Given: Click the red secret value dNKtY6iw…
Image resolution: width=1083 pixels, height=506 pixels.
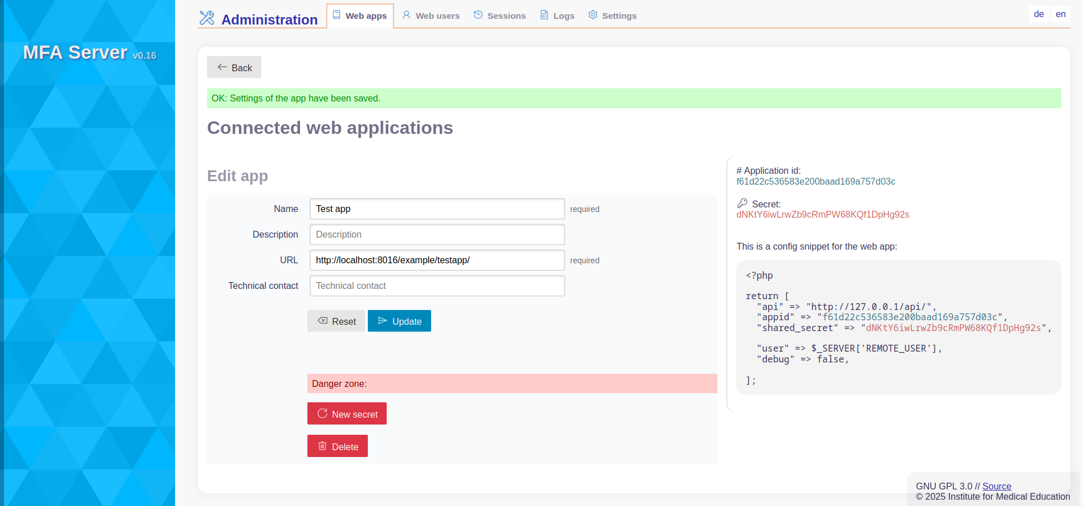Looking at the screenshot, I should coord(822,214).
